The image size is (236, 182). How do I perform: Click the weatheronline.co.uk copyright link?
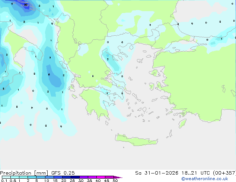coord(205,179)
